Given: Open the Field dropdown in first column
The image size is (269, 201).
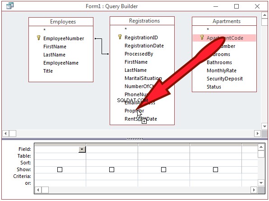Looking at the screenshot, I should [82, 150].
